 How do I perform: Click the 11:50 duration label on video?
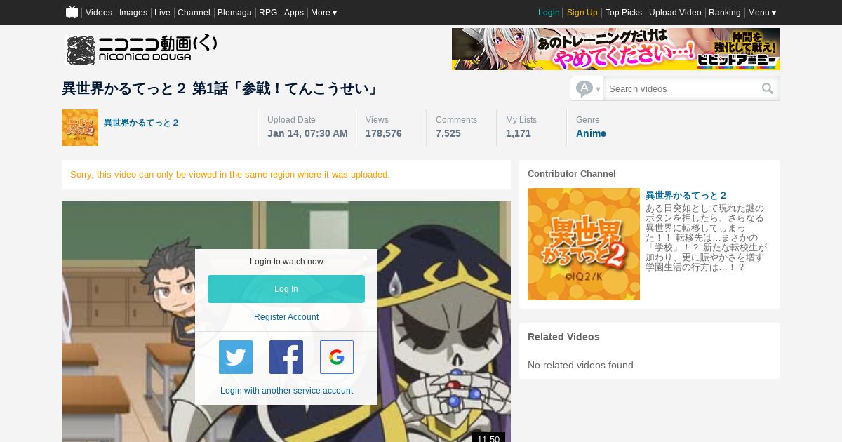pyautogui.click(x=488, y=438)
